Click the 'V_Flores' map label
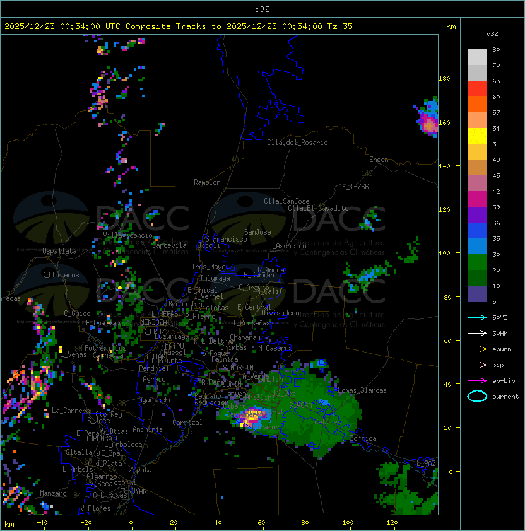The image size is (525, 531). [x=95, y=508]
